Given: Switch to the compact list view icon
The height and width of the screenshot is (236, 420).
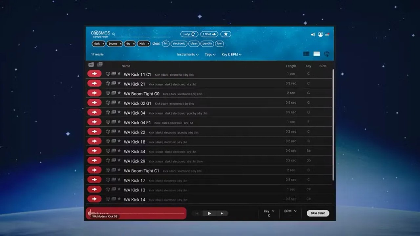Looking at the screenshot, I should coord(317,54).
